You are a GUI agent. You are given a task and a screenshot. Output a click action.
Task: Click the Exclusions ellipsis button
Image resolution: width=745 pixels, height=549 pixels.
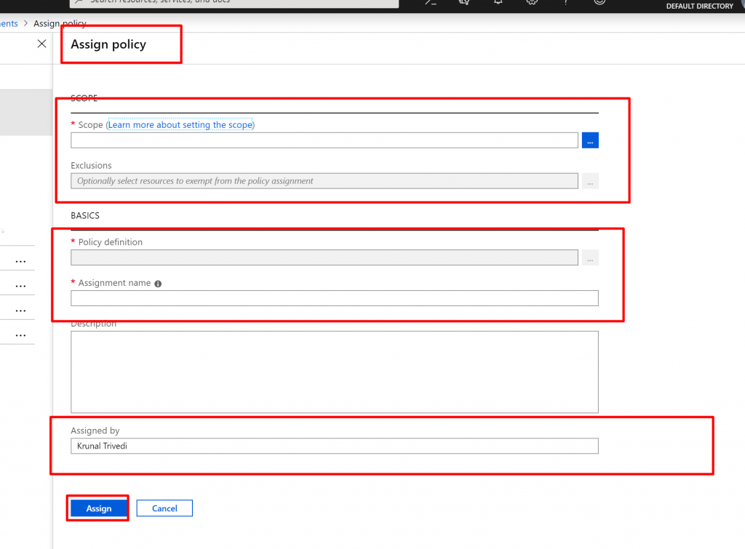(x=590, y=182)
